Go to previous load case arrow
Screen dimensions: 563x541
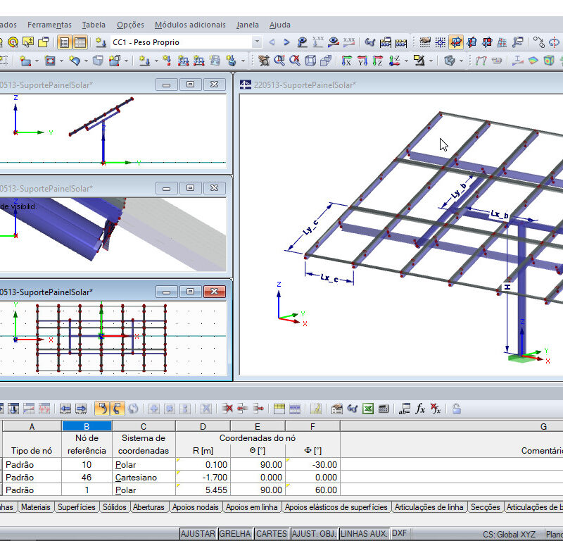tap(272, 42)
